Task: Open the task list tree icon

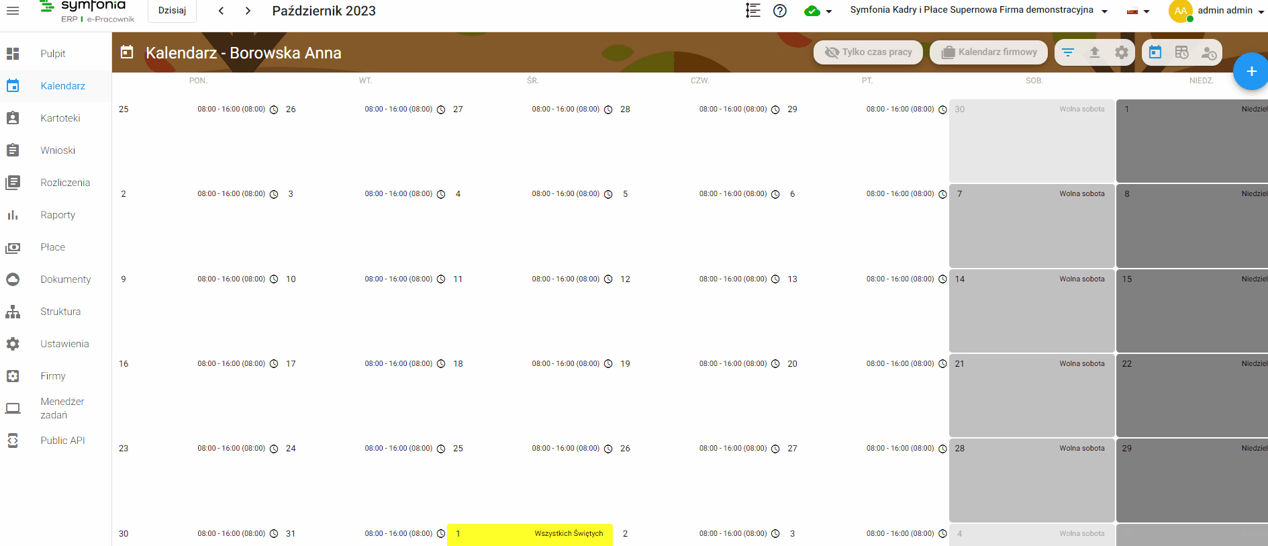Action: 753,11
